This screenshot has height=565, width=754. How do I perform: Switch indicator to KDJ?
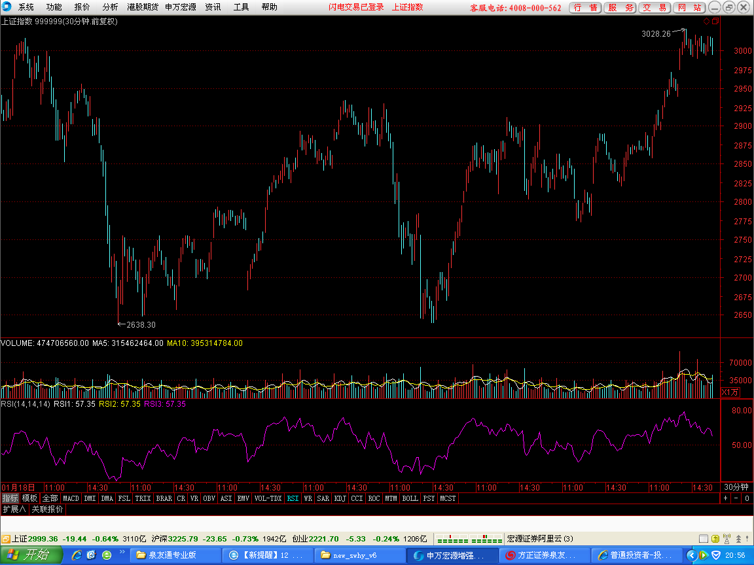pos(340,498)
